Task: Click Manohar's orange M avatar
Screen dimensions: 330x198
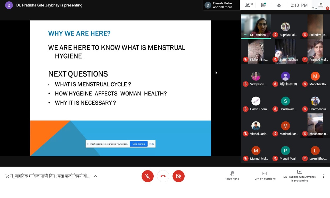Action: (x=315, y=76)
